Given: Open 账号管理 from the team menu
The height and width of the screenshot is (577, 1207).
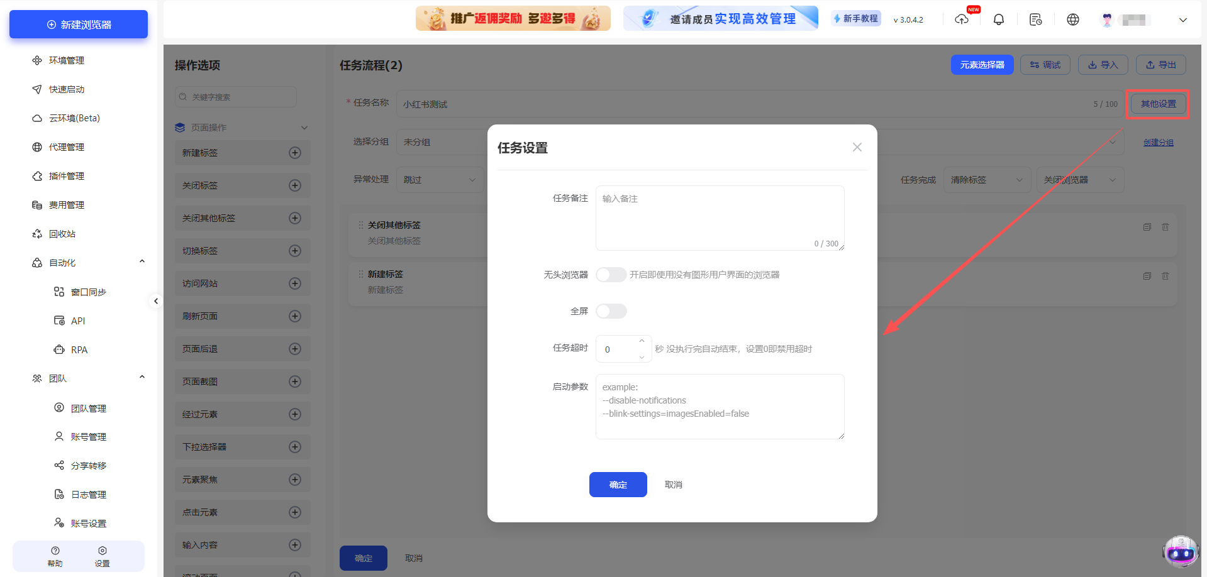Looking at the screenshot, I should pyautogui.click(x=87, y=436).
